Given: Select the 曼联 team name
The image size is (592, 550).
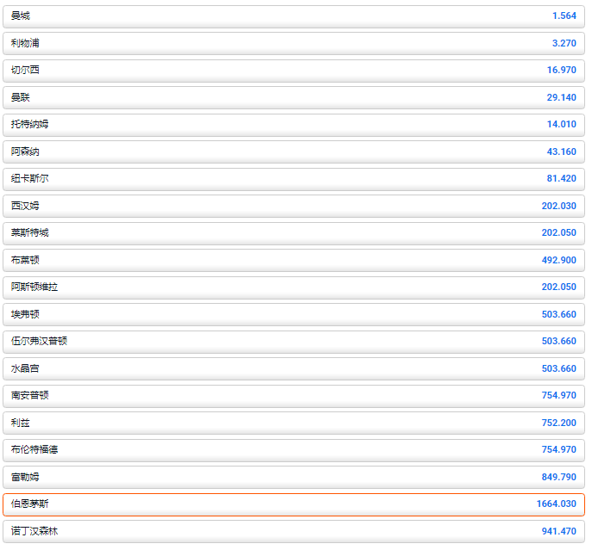Looking at the screenshot, I should pyautogui.click(x=21, y=97).
